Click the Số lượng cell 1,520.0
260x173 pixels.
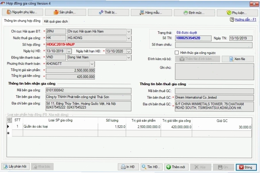click(x=112, y=127)
